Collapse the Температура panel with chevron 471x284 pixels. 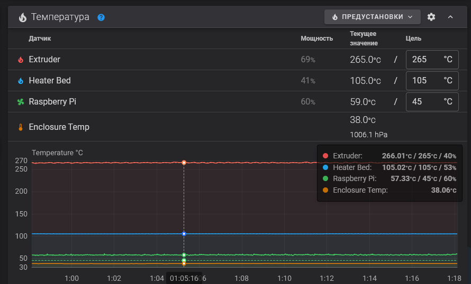[x=450, y=17]
